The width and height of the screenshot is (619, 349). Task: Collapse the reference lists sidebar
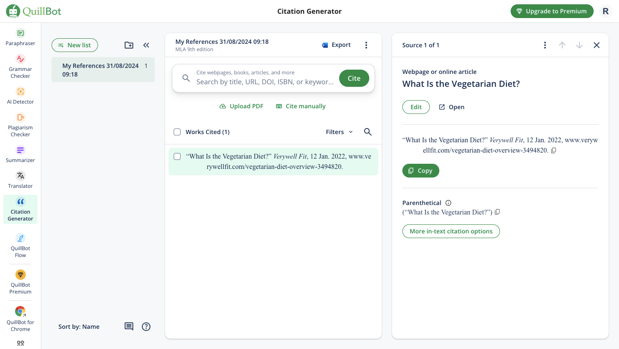pos(146,45)
